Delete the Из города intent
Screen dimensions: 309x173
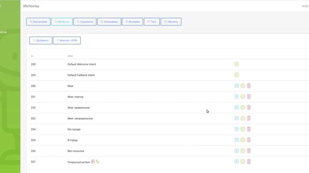pos(249,129)
